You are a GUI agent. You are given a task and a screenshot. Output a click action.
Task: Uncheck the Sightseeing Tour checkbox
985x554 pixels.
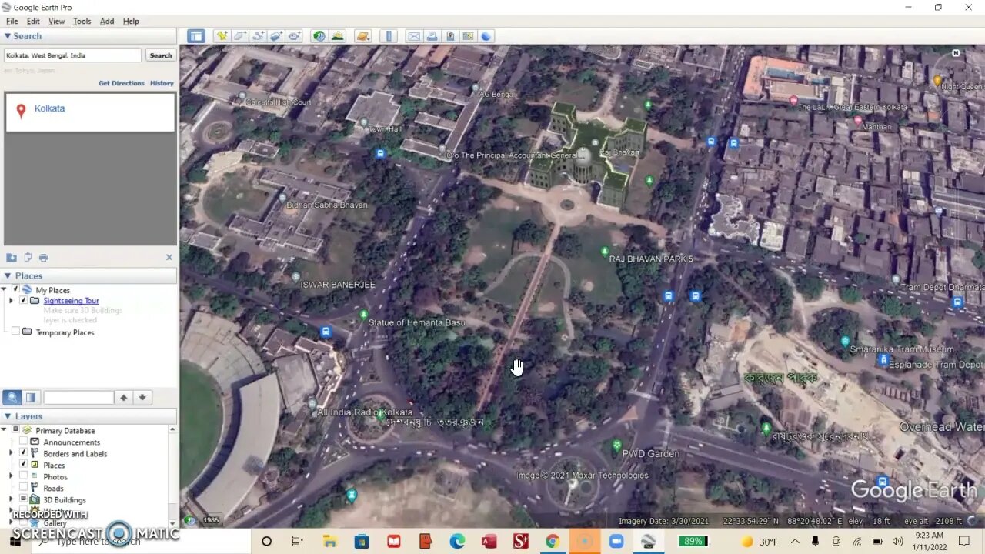click(23, 300)
